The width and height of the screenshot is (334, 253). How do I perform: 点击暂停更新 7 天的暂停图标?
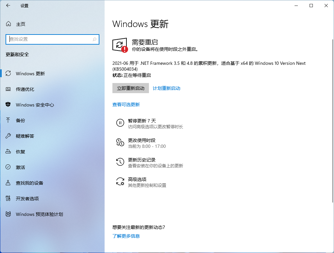120,123
